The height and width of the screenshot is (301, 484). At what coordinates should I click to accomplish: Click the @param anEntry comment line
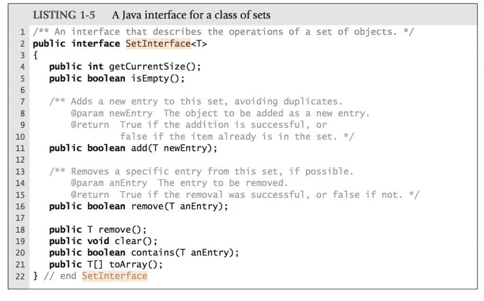tap(179, 183)
